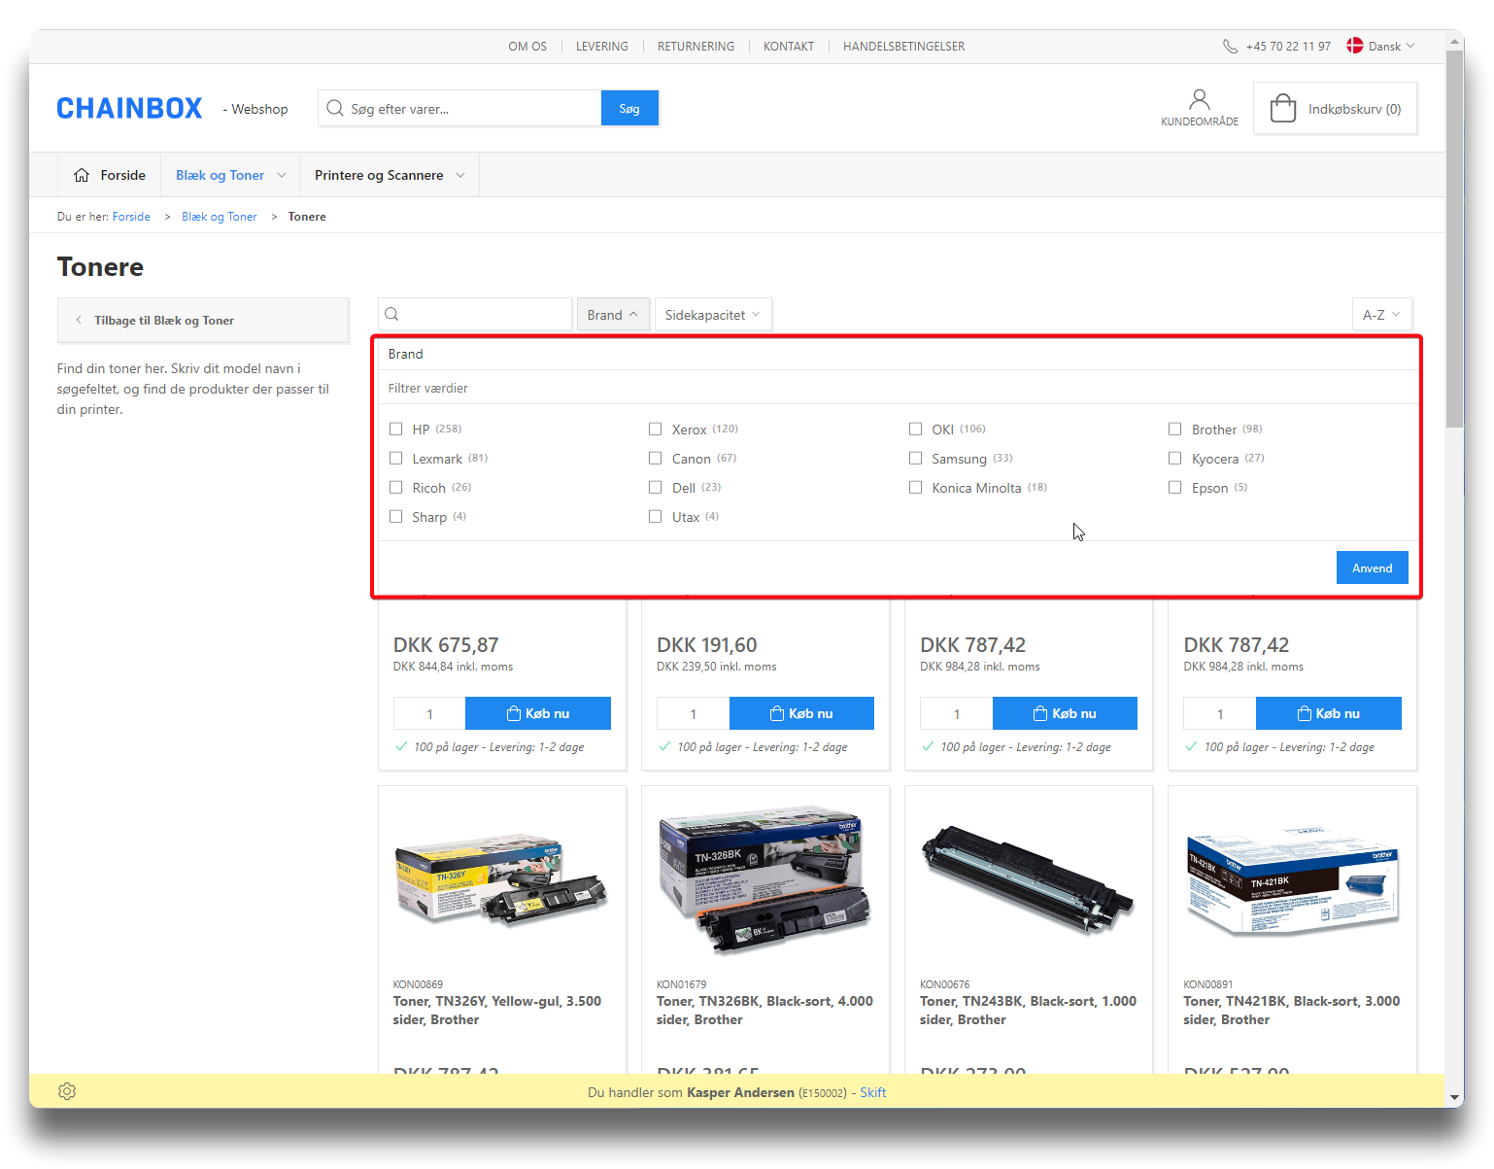Enable the Brother brand filter checkbox
Image resolution: width=1494 pixels, height=1169 pixels.
click(x=1175, y=429)
